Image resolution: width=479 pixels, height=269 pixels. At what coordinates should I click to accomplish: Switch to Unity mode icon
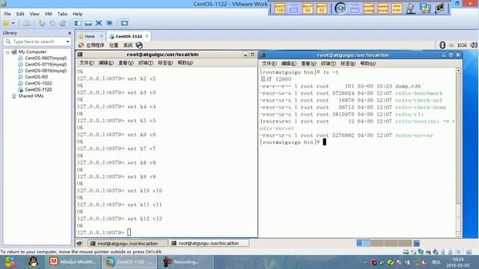(x=109, y=23)
